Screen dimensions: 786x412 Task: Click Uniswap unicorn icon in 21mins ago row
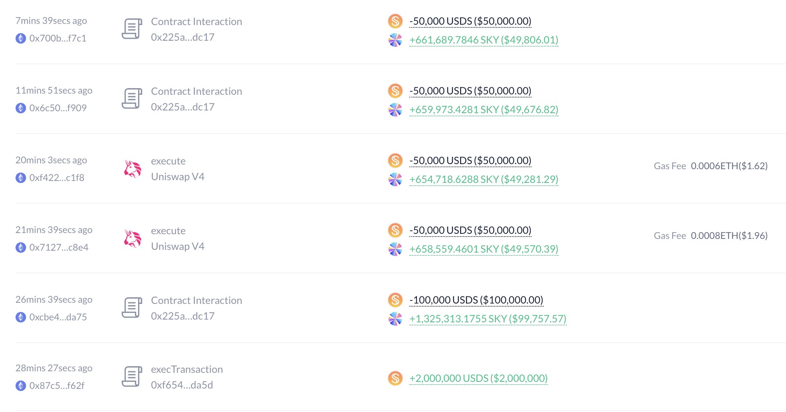pos(132,239)
